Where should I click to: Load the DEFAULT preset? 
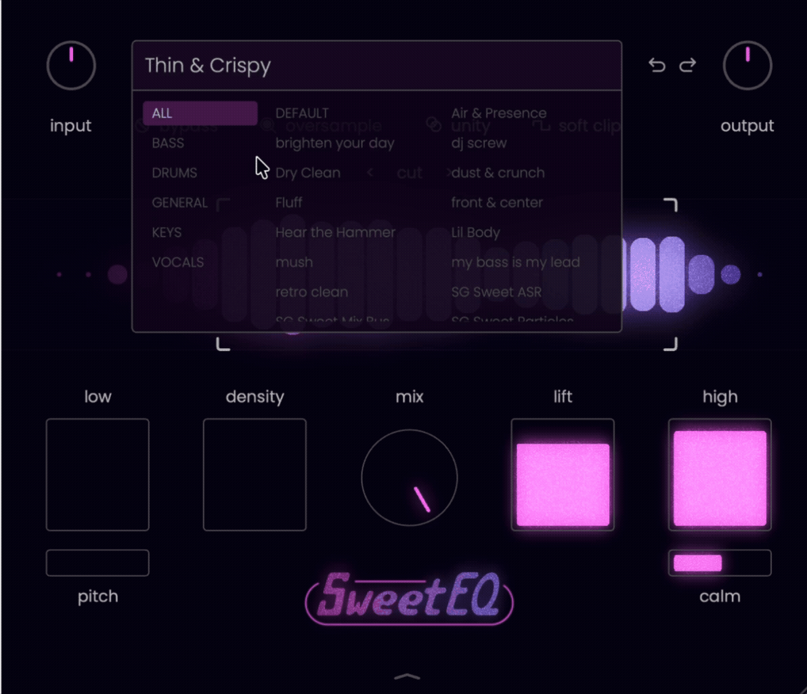(x=302, y=113)
